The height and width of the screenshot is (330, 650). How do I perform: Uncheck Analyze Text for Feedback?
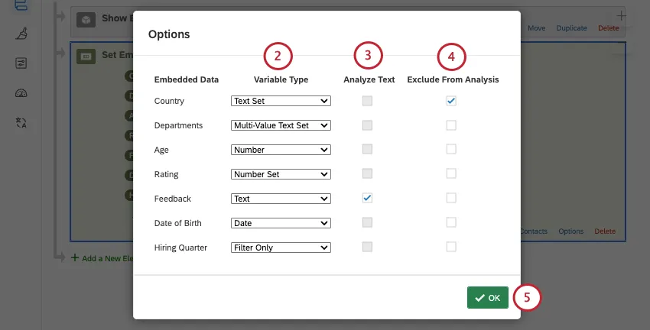tap(367, 198)
